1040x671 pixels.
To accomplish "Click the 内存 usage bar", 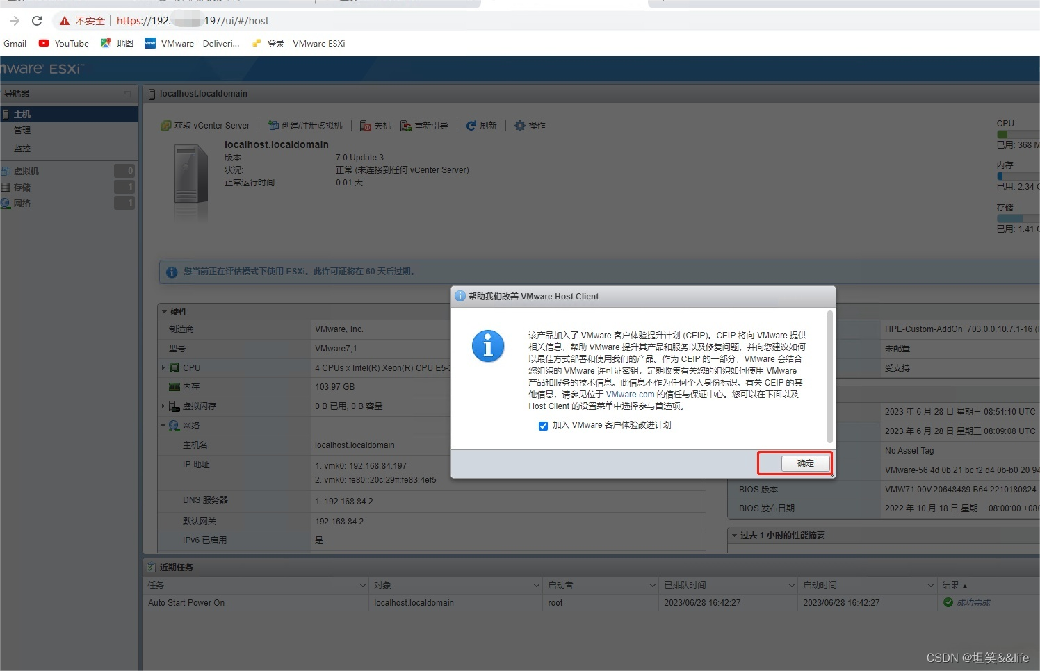I will tap(1018, 176).
